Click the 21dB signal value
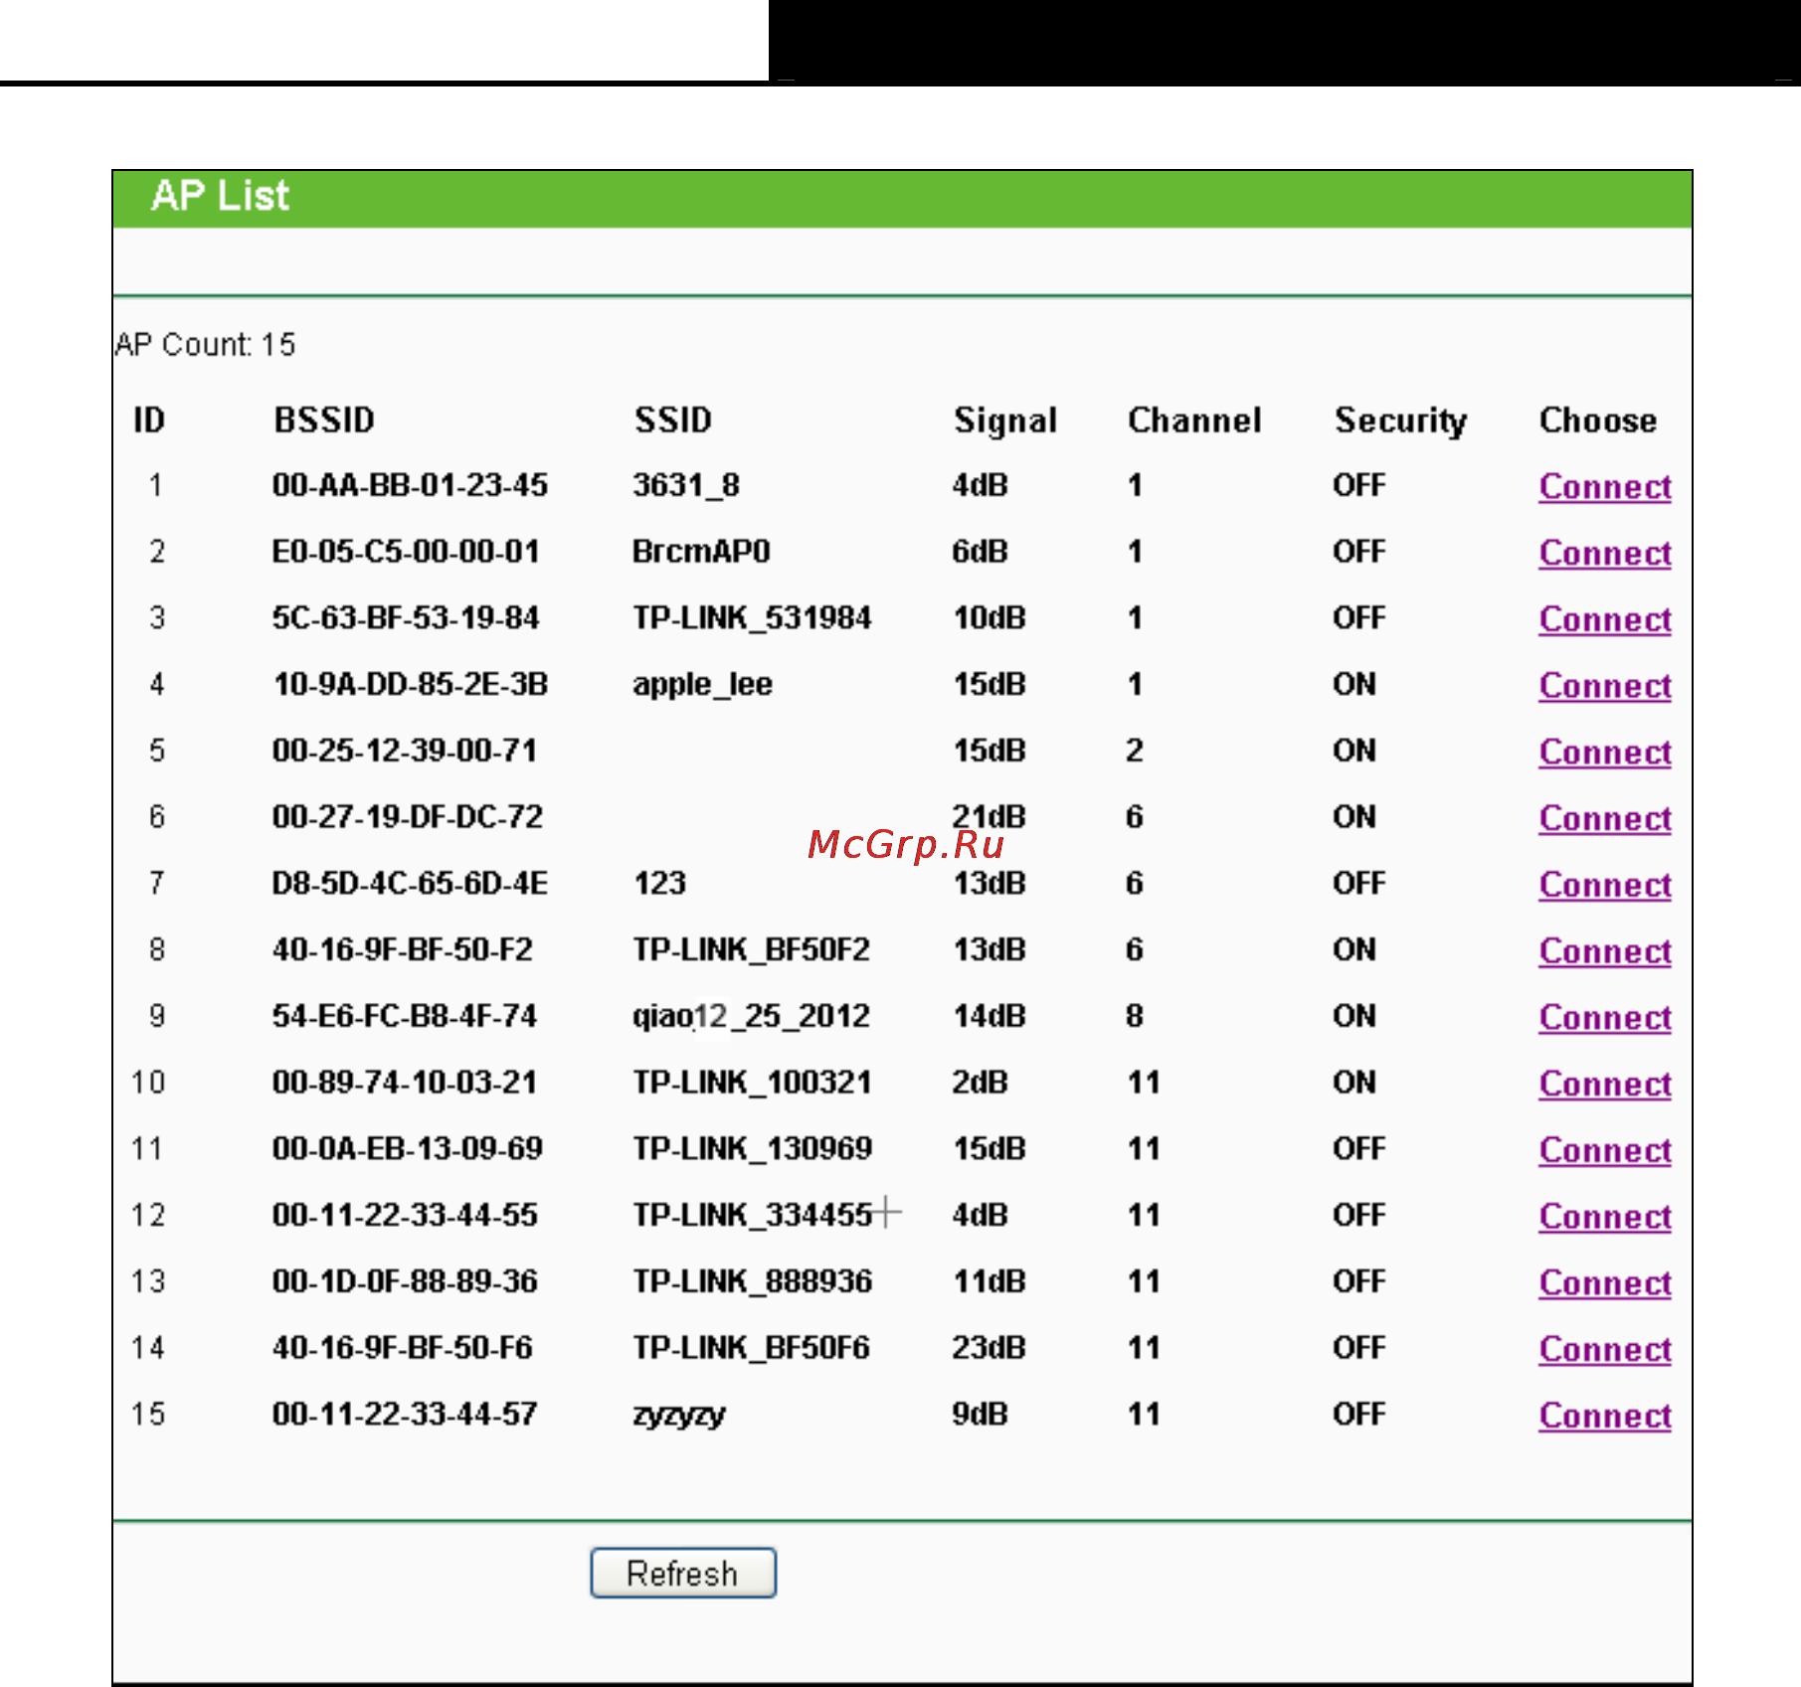1801x1687 pixels. pyautogui.click(x=989, y=816)
